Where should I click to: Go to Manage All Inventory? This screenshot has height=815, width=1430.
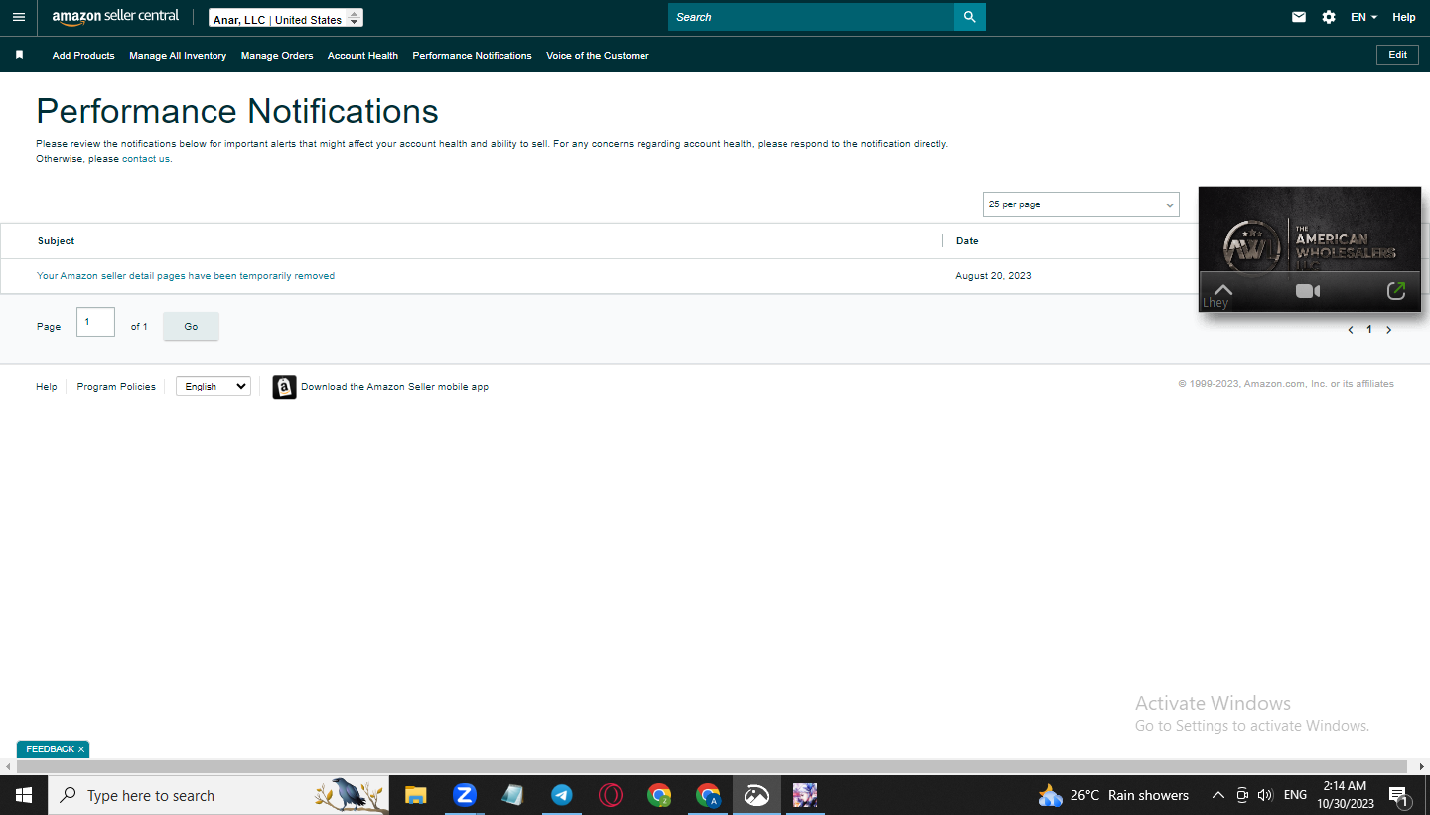tap(178, 56)
